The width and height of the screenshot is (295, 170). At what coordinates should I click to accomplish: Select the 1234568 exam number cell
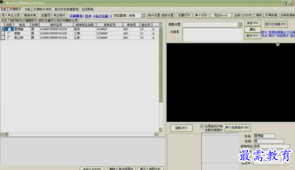(x=109, y=33)
